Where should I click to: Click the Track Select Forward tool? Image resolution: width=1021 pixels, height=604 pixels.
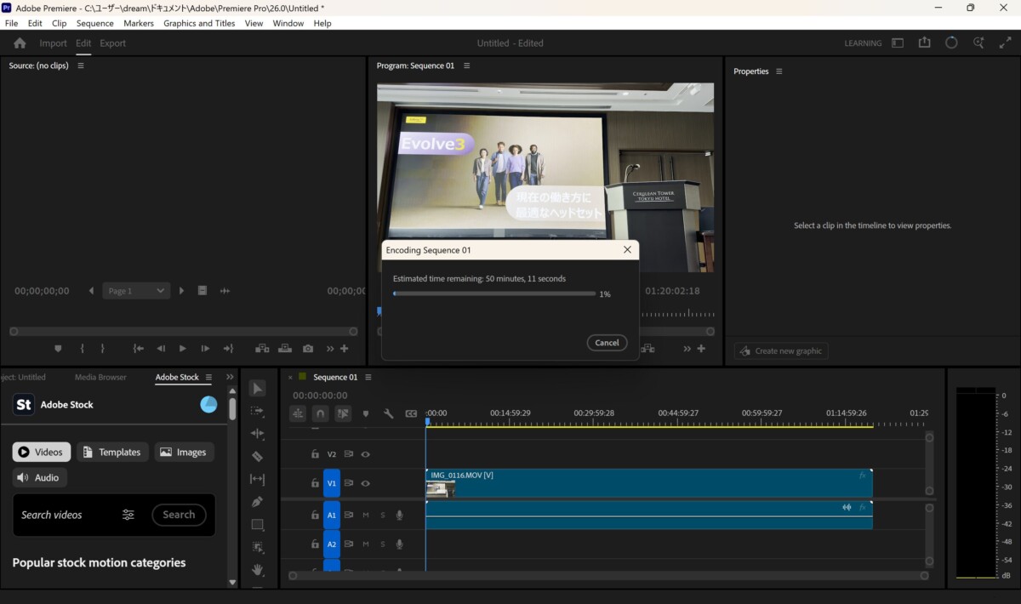(258, 411)
